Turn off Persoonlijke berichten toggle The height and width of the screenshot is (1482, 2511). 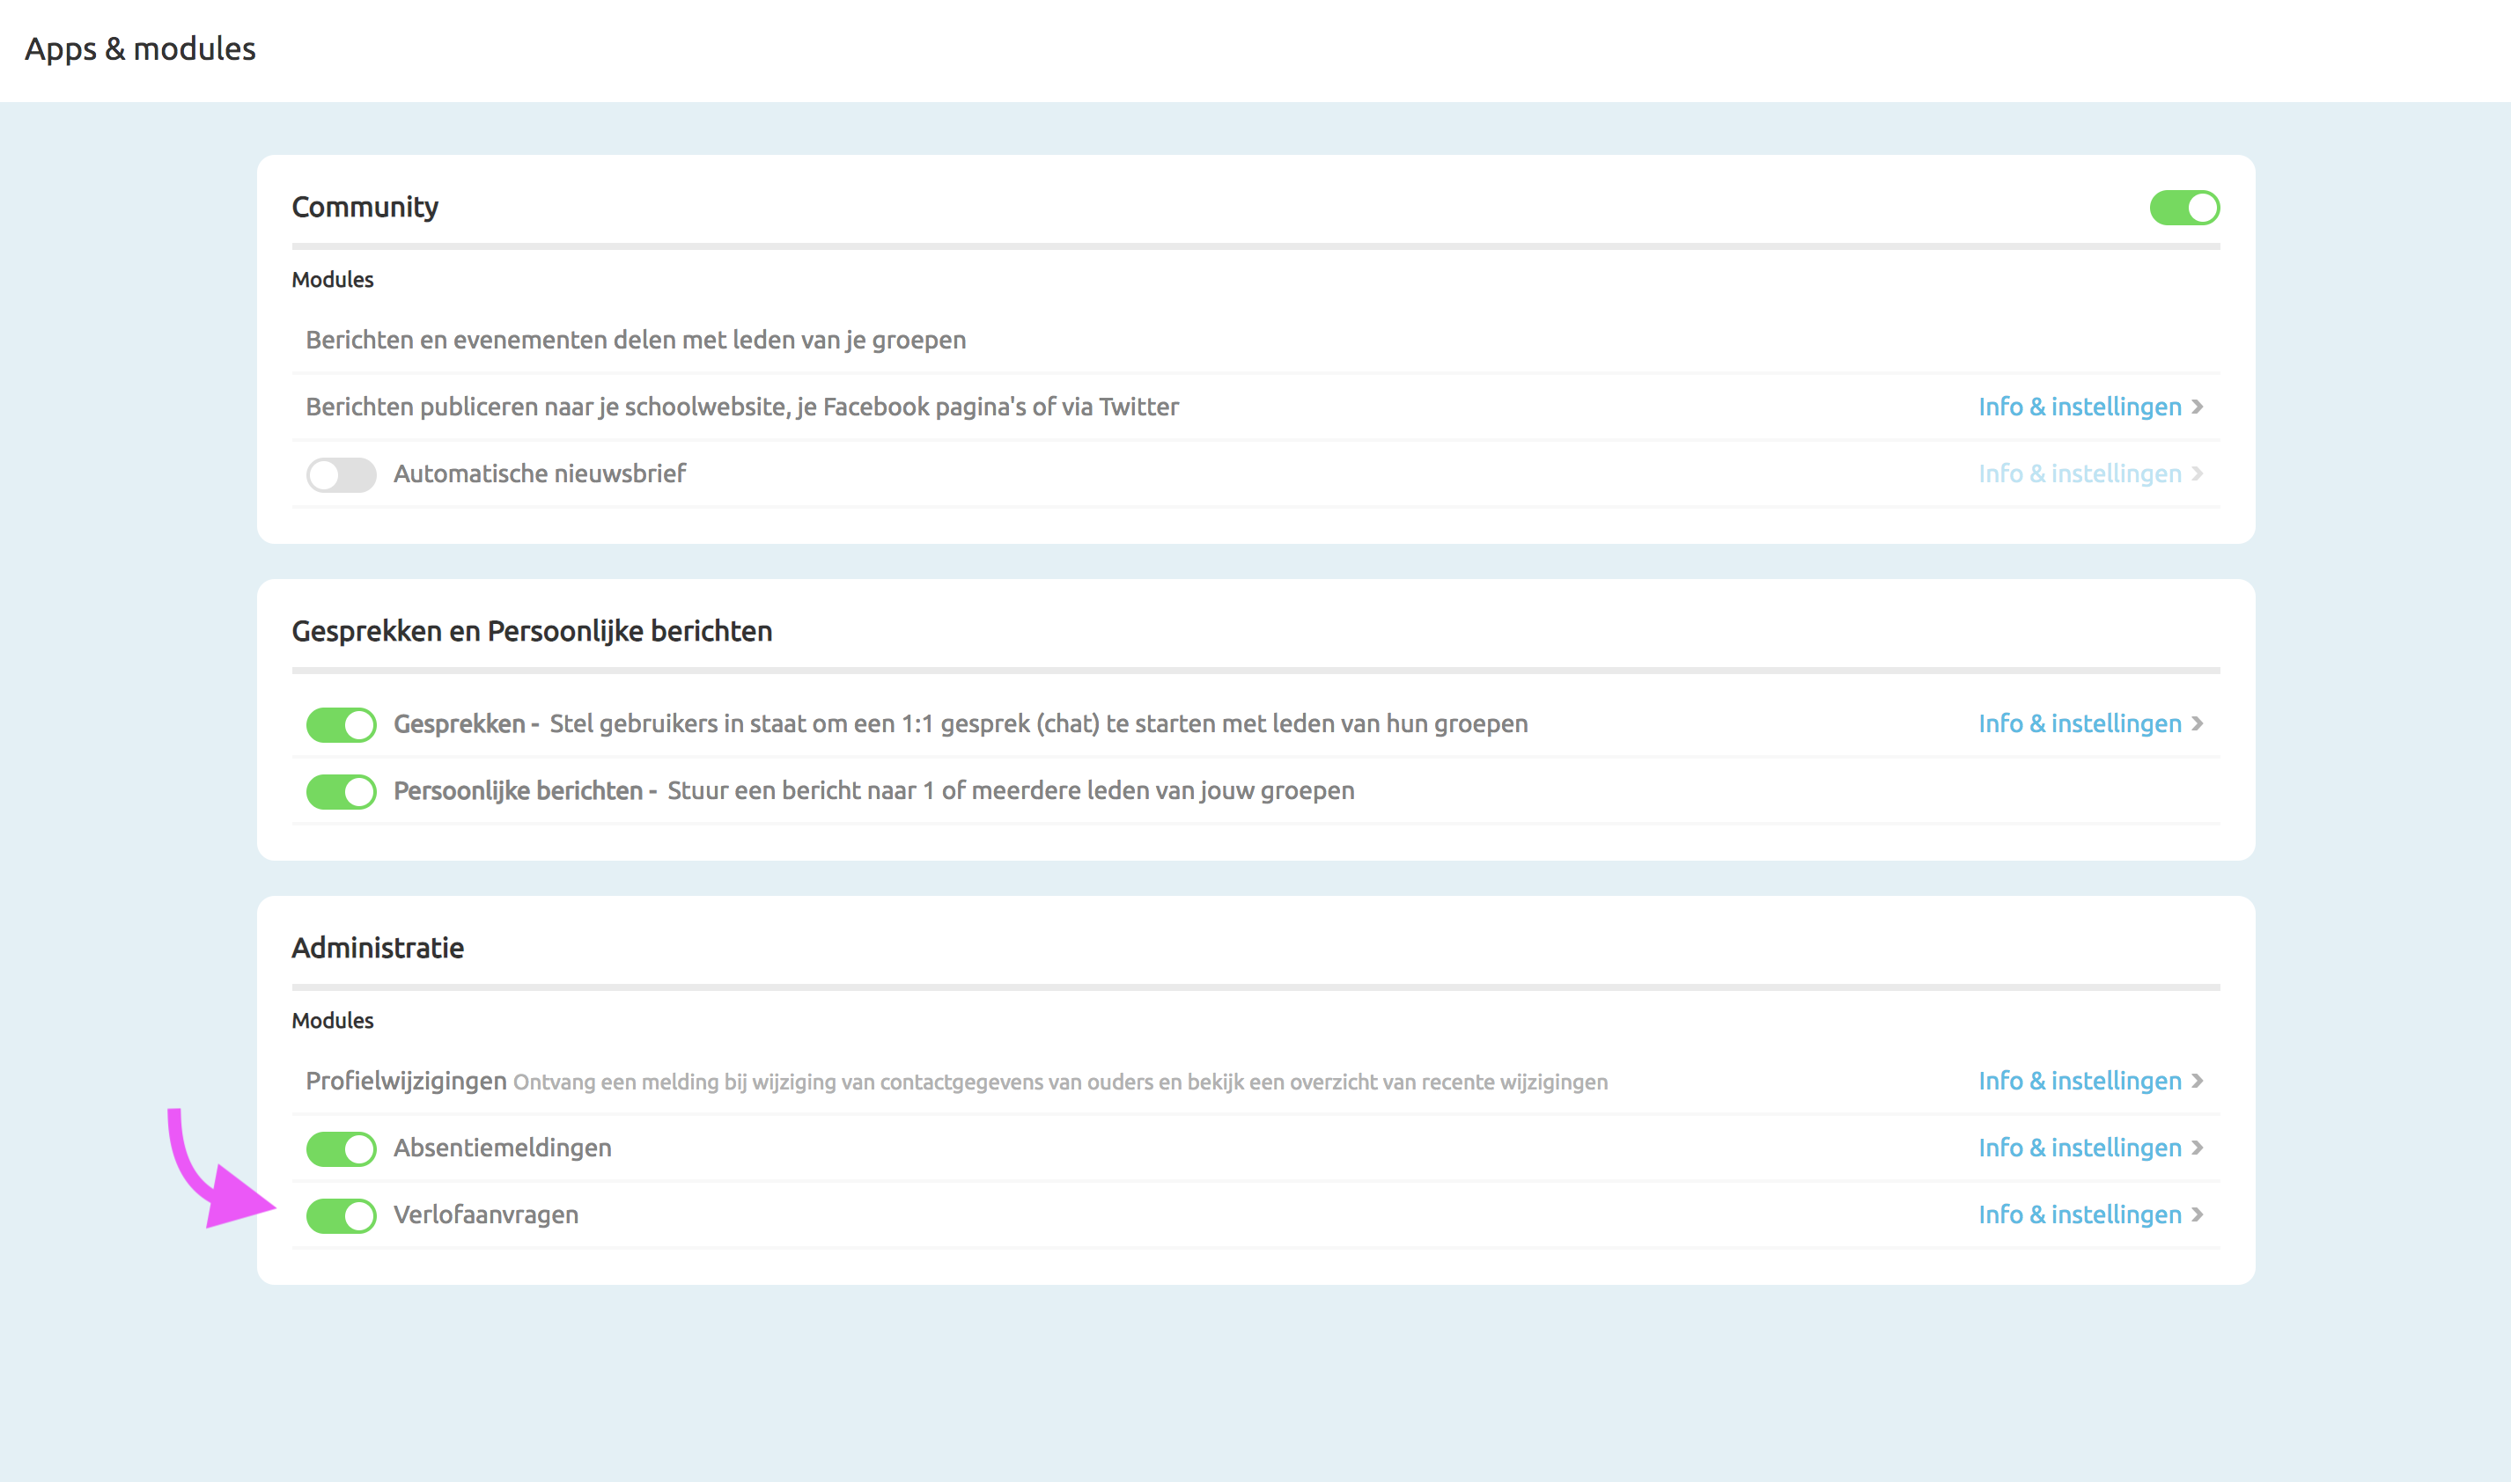point(341,791)
